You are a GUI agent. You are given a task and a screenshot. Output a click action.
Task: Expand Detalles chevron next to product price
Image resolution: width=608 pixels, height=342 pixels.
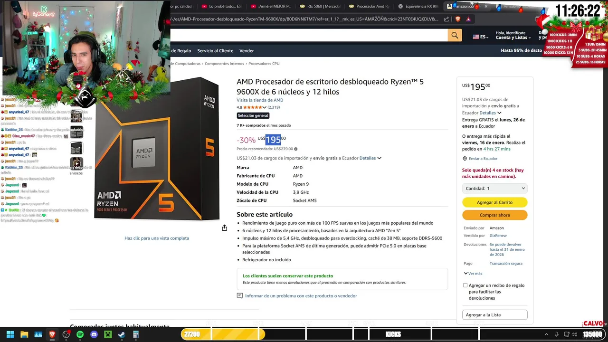379,158
